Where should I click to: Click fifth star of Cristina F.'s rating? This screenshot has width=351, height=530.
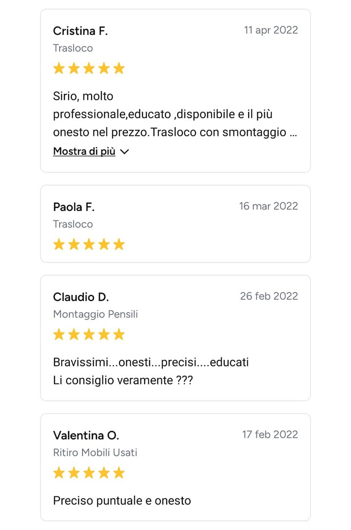pos(119,68)
